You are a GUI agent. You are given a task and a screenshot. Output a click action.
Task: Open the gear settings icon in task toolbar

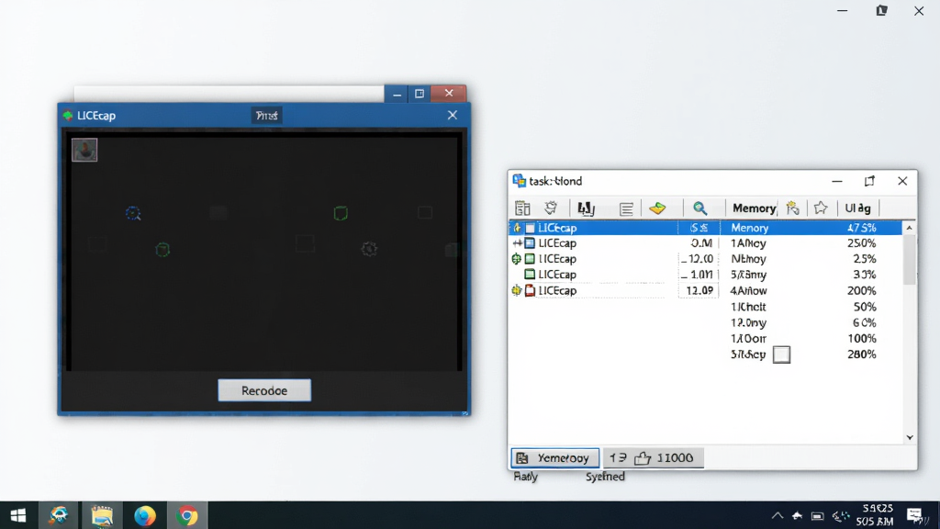[x=551, y=208]
